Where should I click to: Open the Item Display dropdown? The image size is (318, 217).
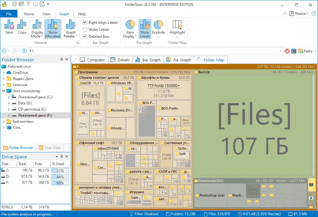(x=130, y=29)
